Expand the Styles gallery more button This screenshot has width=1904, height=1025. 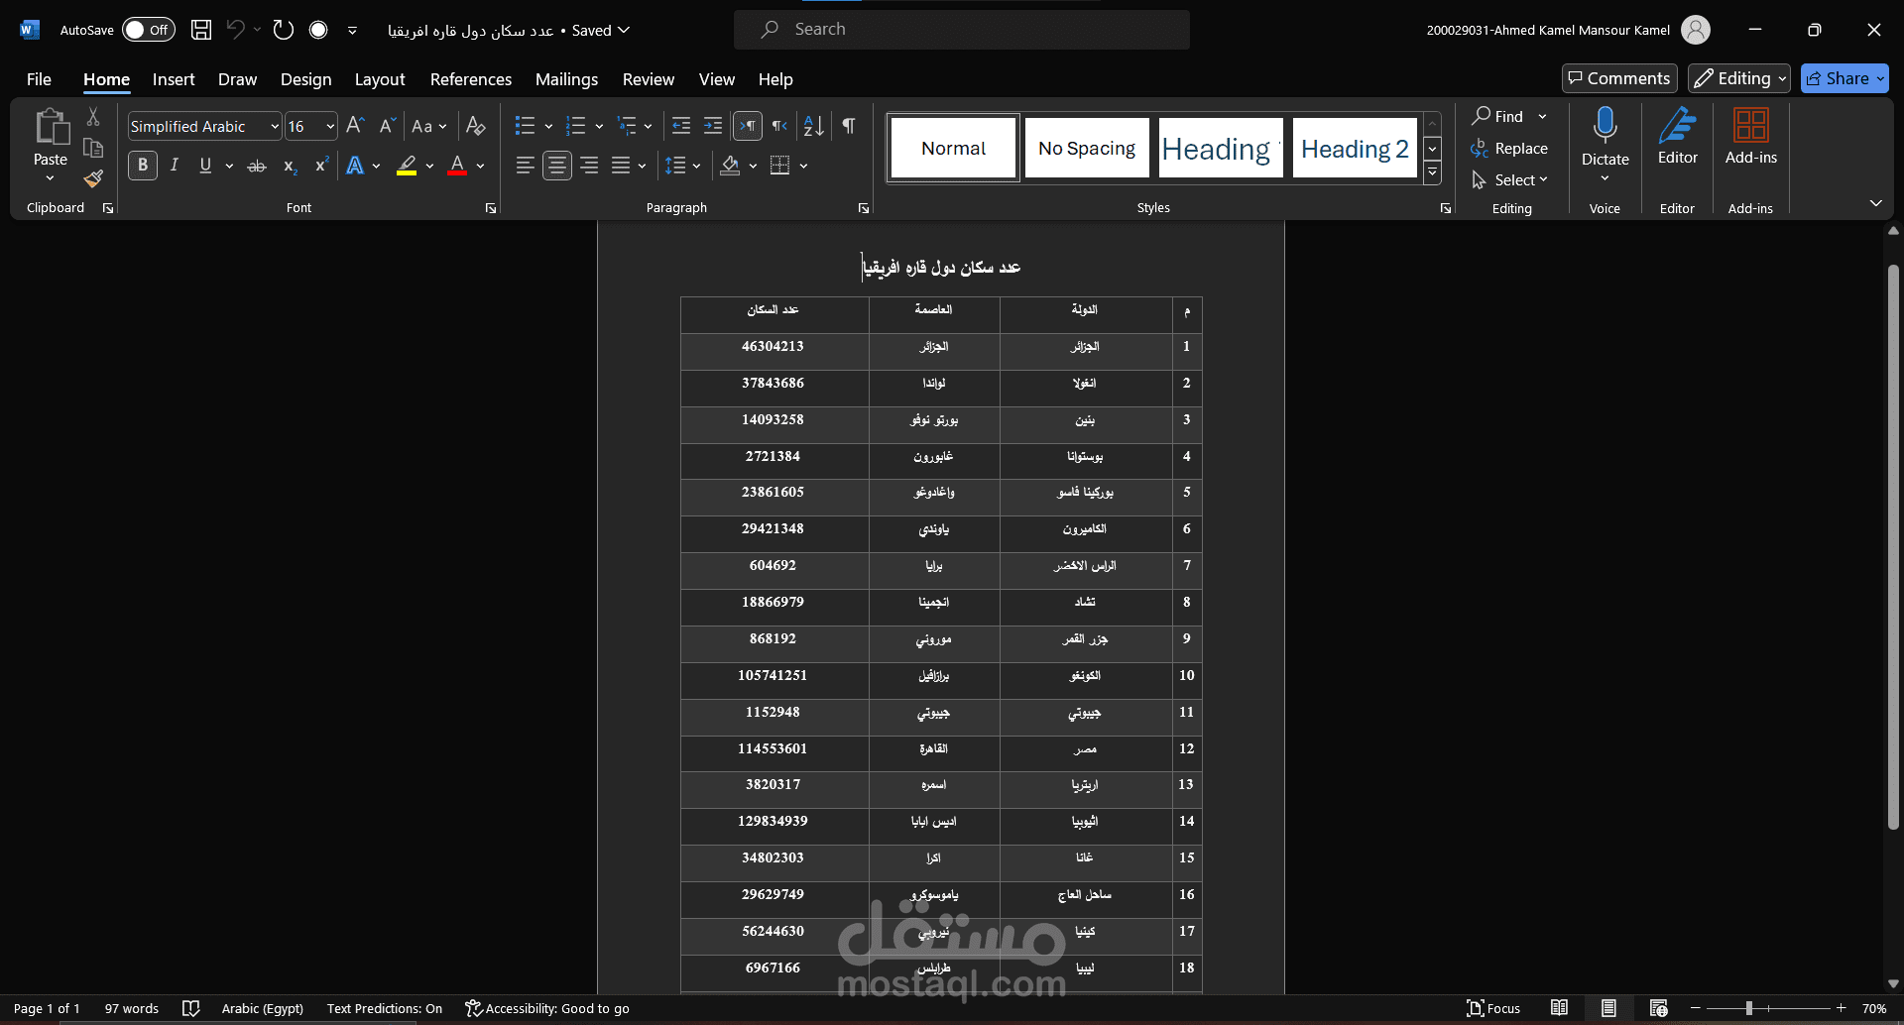tap(1433, 172)
